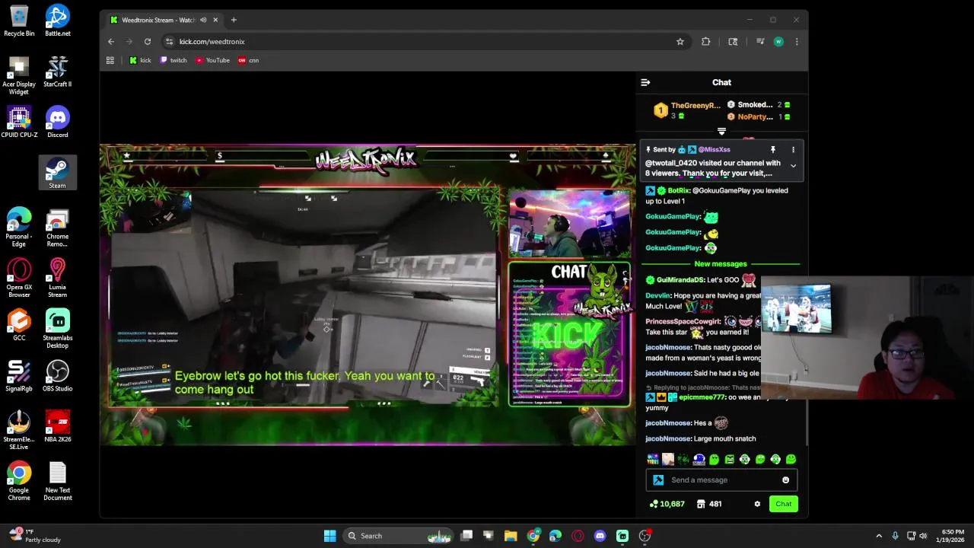Image resolution: width=974 pixels, height=548 pixels.
Task: Open Chrome profile avatar
Action: click(x=778, y=42)
